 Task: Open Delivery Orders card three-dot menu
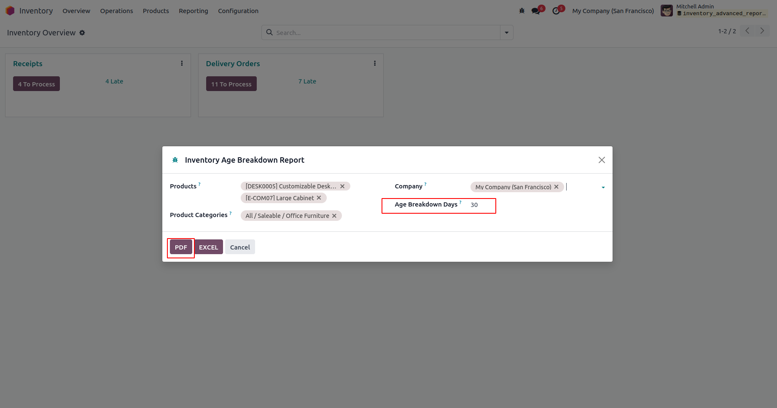(374, 63)
